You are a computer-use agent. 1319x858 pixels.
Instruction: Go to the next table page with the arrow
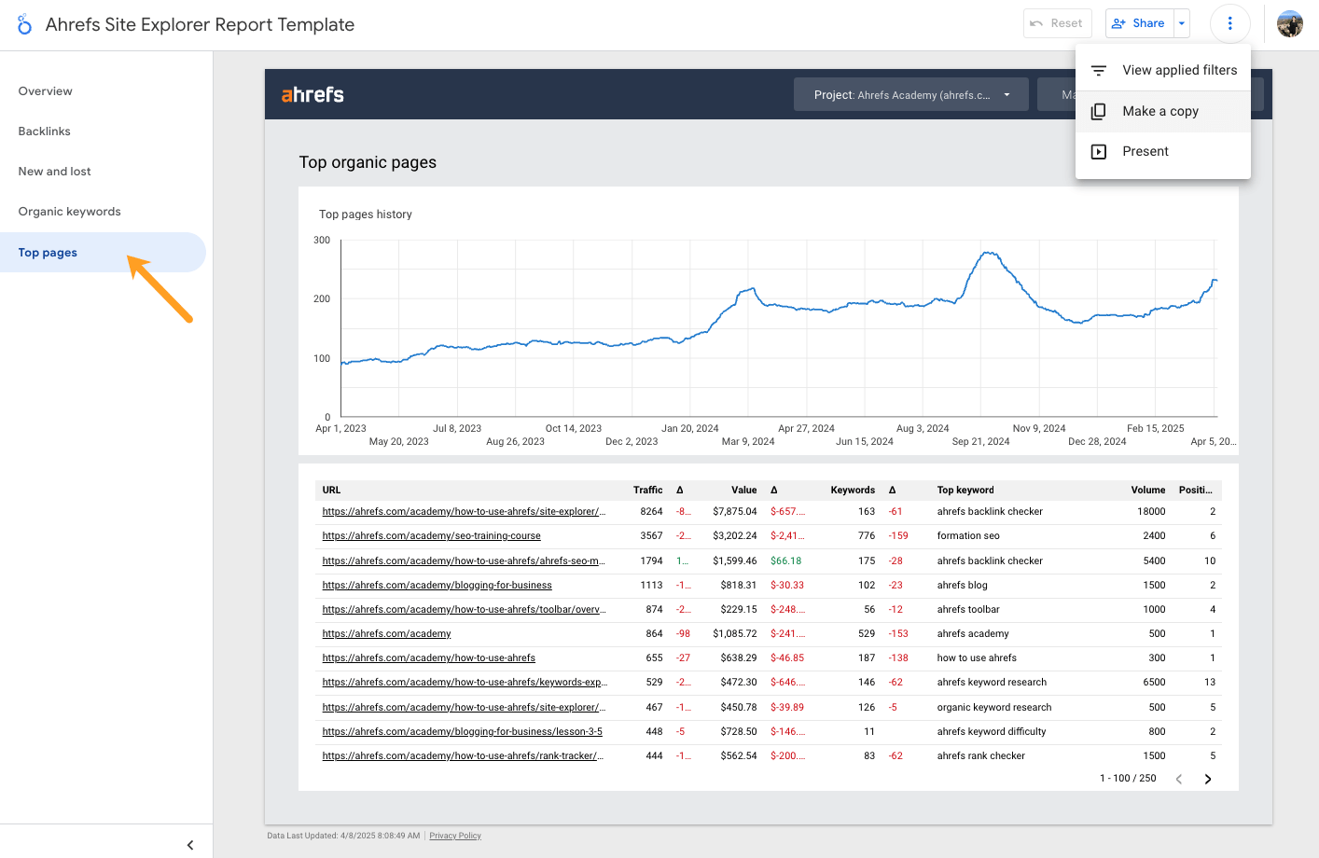click(1208, 778)
